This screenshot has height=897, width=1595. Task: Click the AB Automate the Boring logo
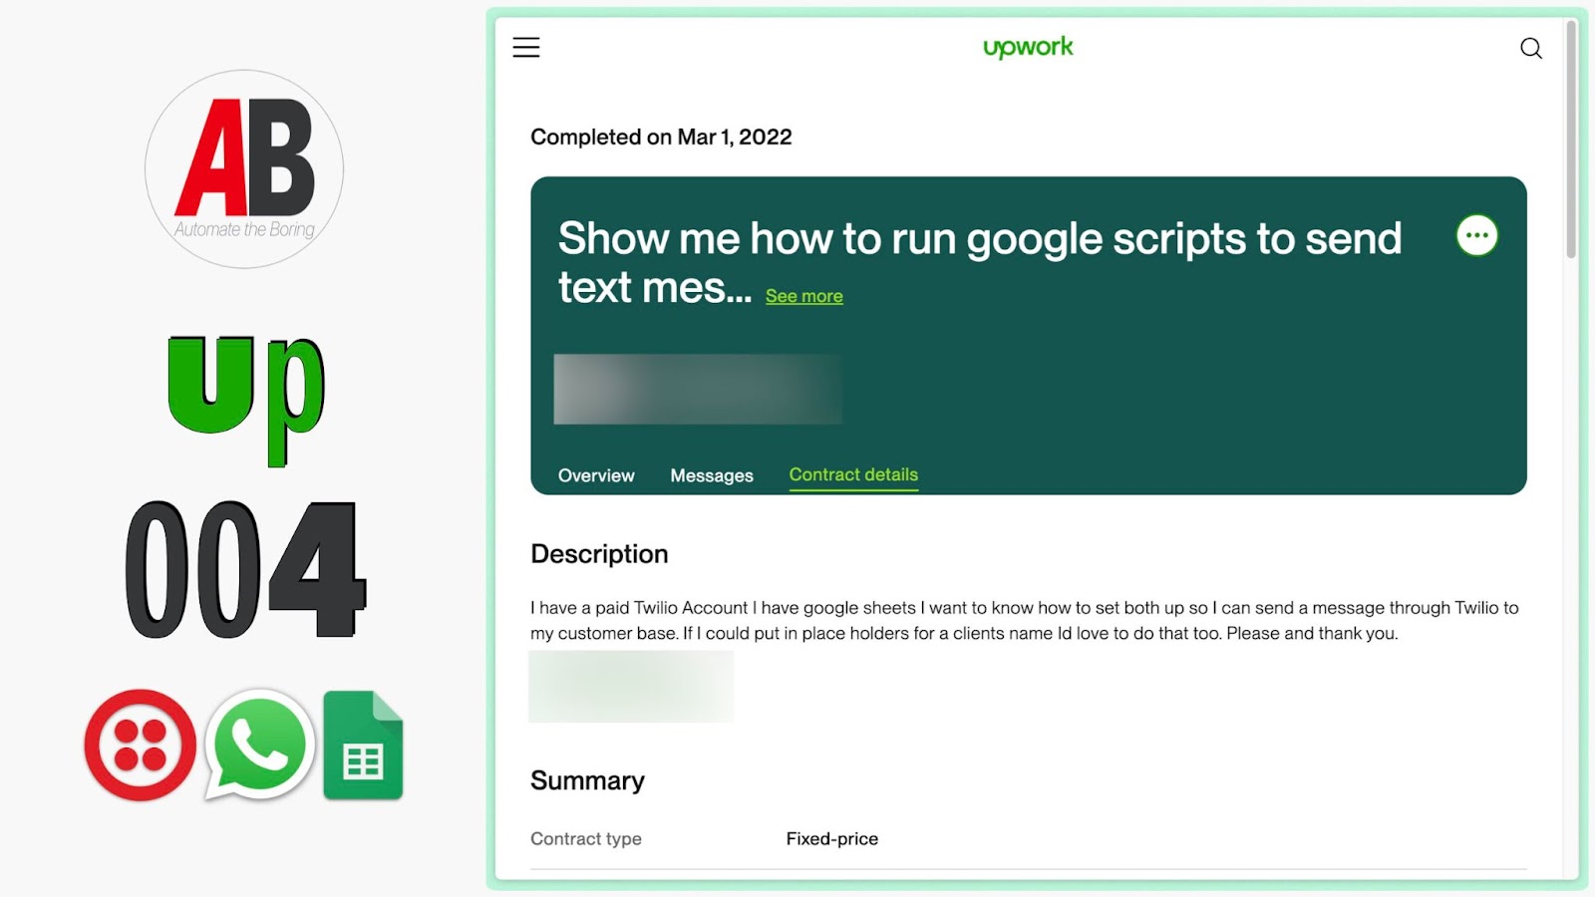[244, 168]
